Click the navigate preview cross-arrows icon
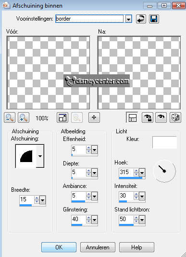This screenshot has width=186, height=257. [x=94, y=117]
